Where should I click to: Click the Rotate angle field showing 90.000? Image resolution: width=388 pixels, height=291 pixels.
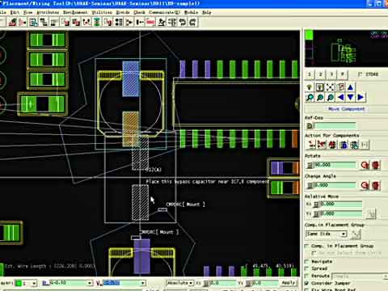coord(335,165)
